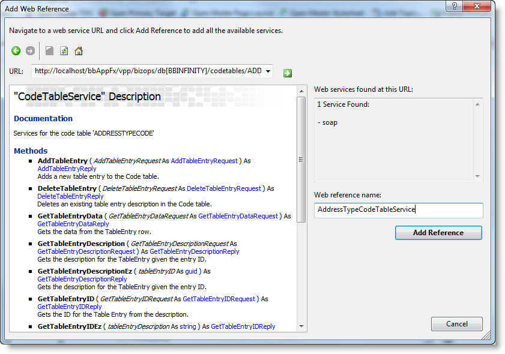The width and height of the screenshot is (505, 354).
Task: Click the green Back navigation arrow
Action: pyautogui.click(x=16, y=51)
